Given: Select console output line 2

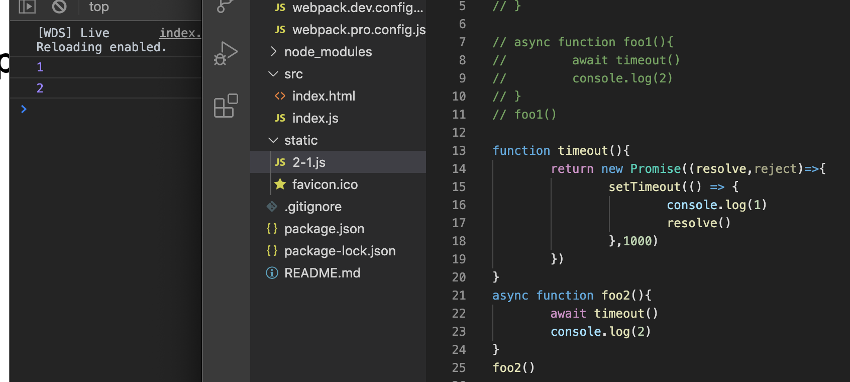Looking at the screenshot, I should 40,88.
